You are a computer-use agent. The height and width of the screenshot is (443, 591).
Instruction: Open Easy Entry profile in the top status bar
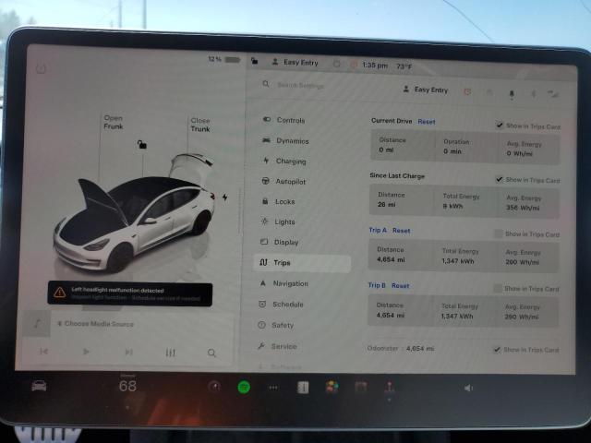(x=295, y=62)
